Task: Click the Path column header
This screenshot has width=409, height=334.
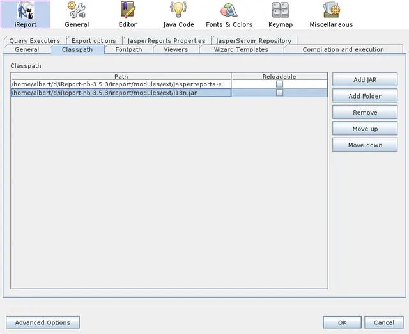Action: [121, 77]
